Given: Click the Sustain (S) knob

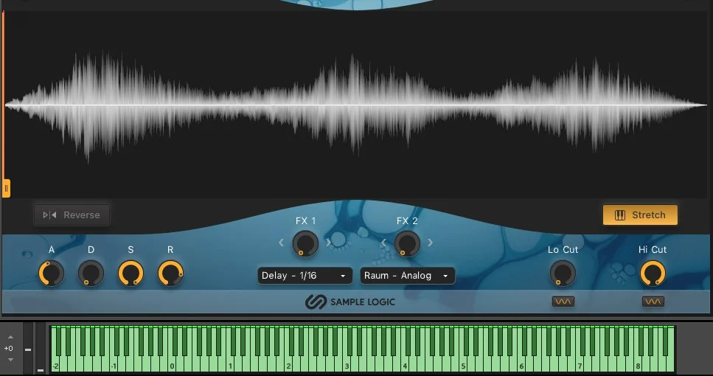Looking at the screenshot, I should pyautogui.click(x=131, y=274).
